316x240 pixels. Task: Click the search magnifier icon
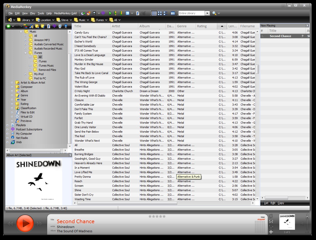214,13
